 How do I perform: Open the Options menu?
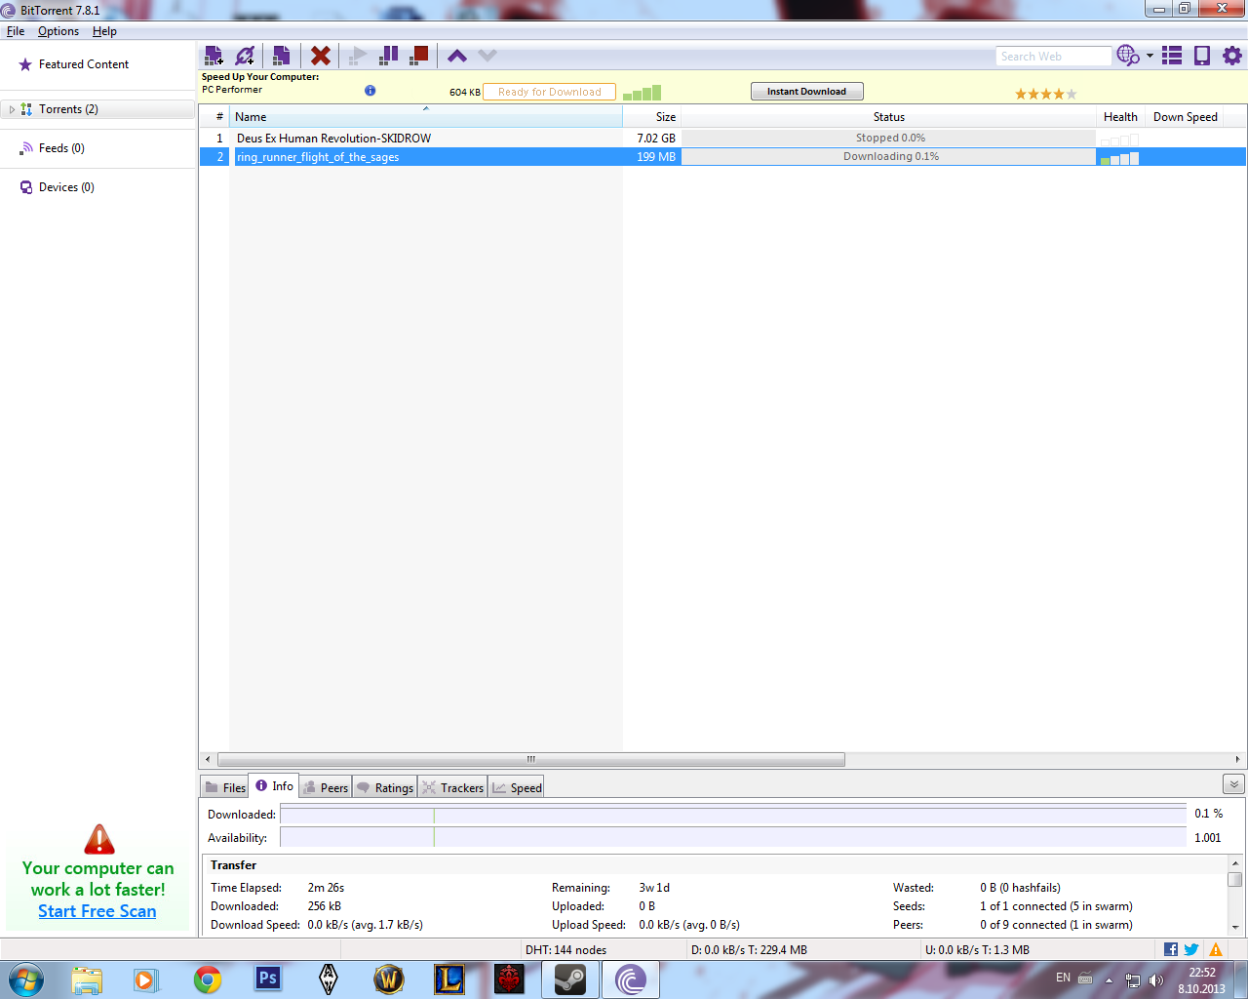(58, 31)
